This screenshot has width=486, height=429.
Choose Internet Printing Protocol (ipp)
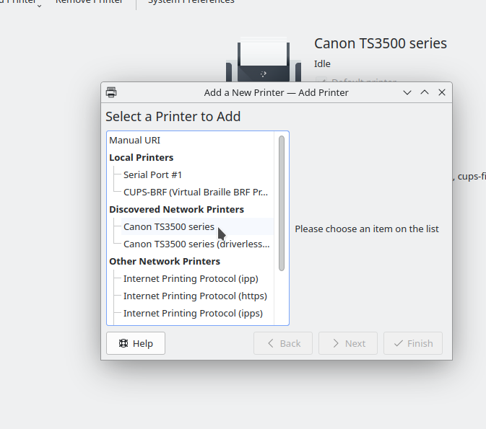tap(191, 278)
